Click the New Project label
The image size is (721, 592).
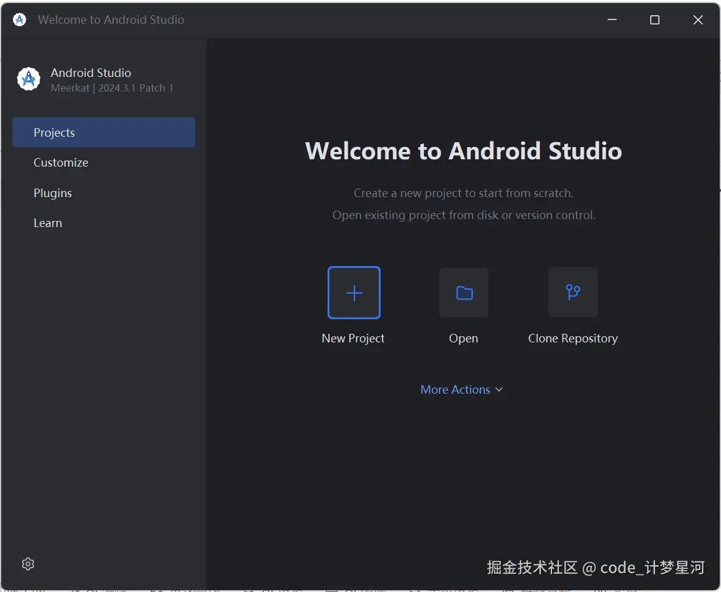[x=353, y=338]
